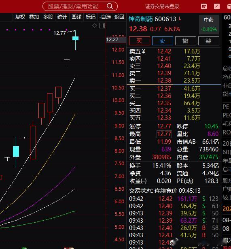This screenshot has width=231, height=249.
Task: Select 卖五 price 12.42
Action: click(x=164, y=51)
